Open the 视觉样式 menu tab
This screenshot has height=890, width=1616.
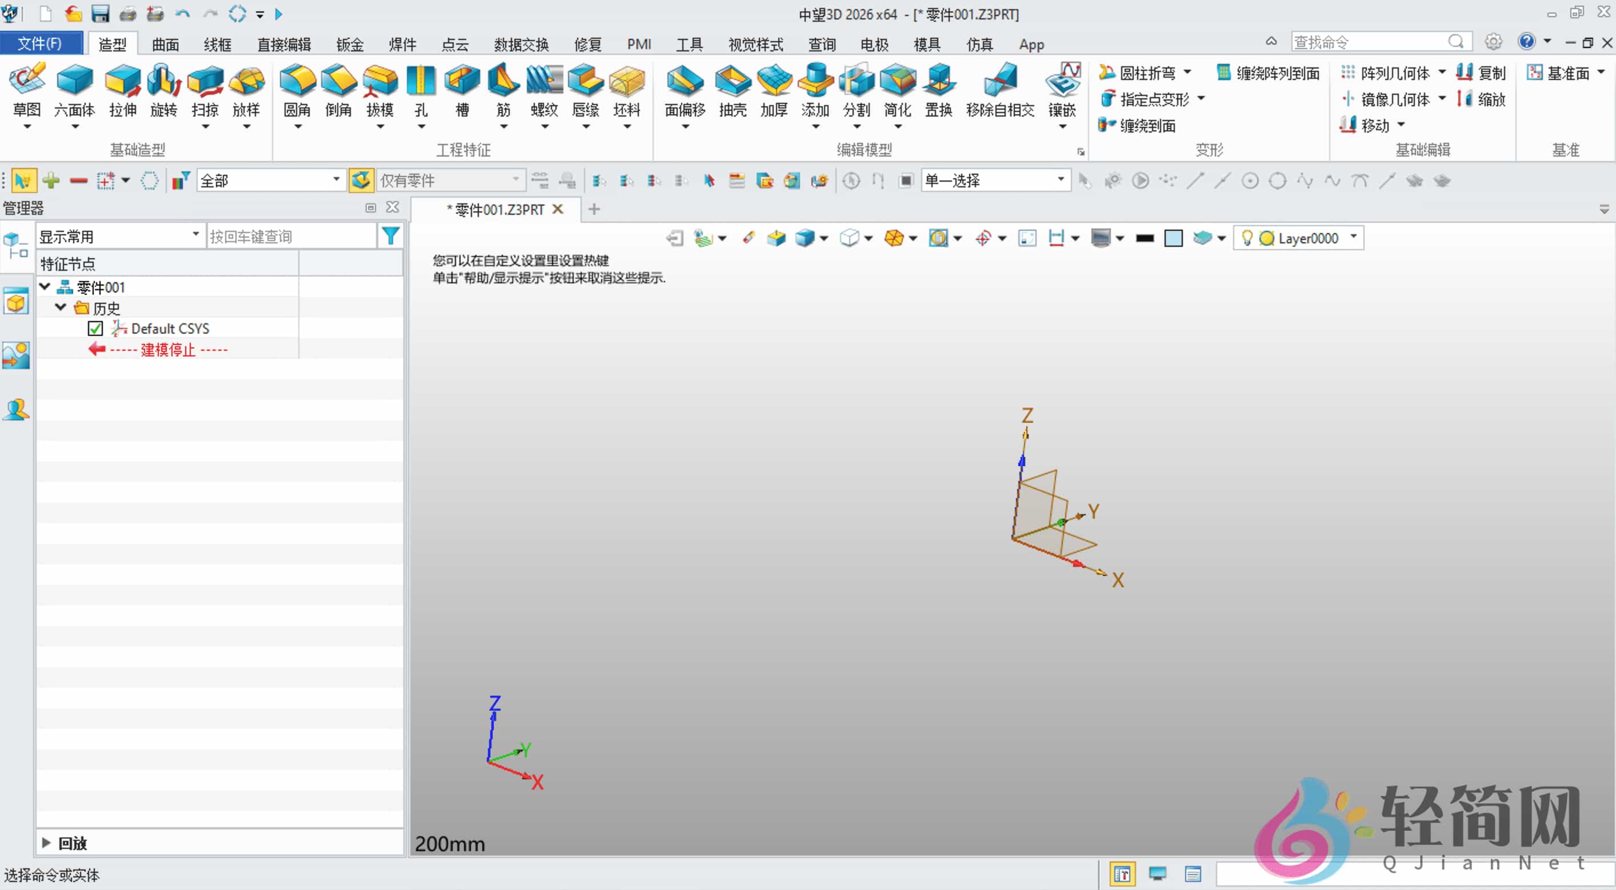pyautogui.click(x=755, y=44)
